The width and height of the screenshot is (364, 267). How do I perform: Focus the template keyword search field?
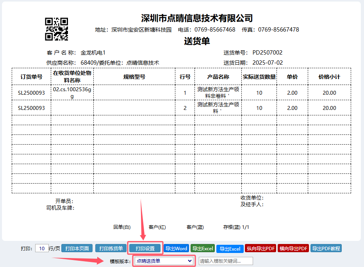tap(226, 261)
